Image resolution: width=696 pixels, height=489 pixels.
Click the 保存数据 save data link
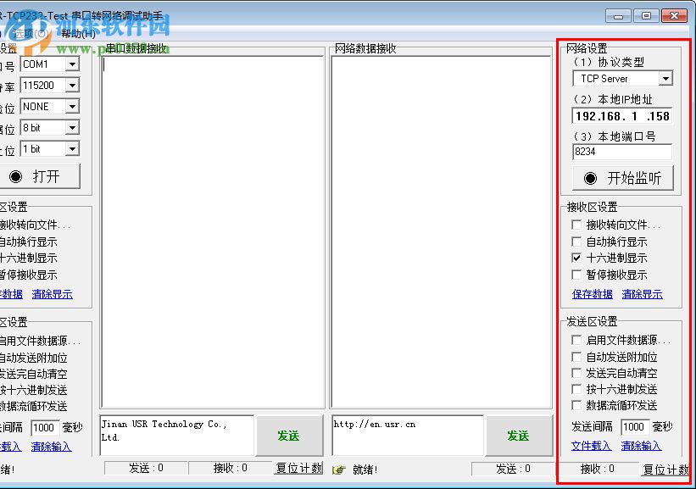tap(591, 294)
